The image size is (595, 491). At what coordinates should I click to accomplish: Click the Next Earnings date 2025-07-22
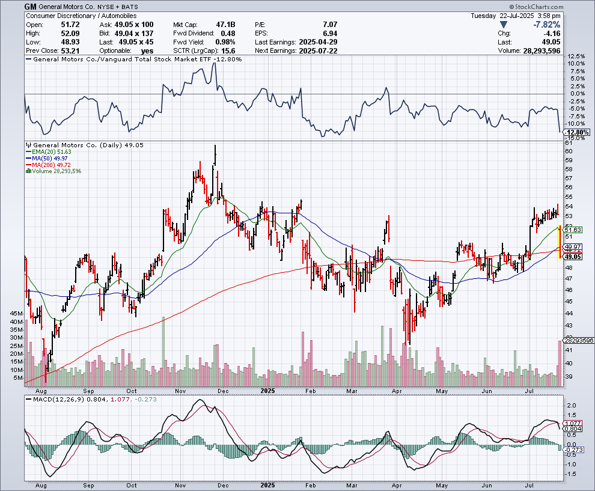click(x=318, y=51)
